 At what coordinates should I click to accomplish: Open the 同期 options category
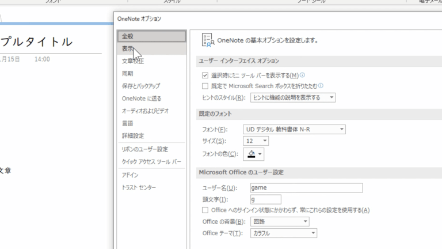[152, 73]
